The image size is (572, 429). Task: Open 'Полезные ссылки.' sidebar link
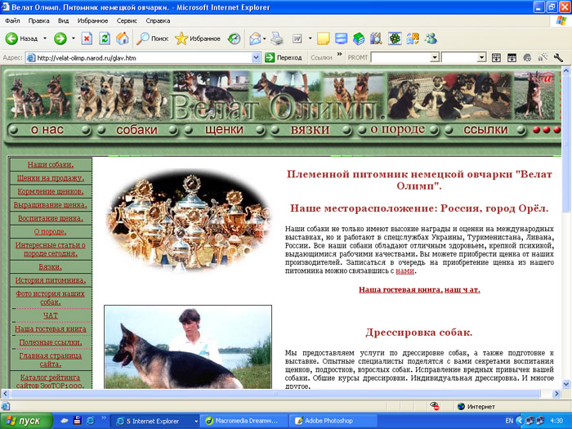[51, 342]
